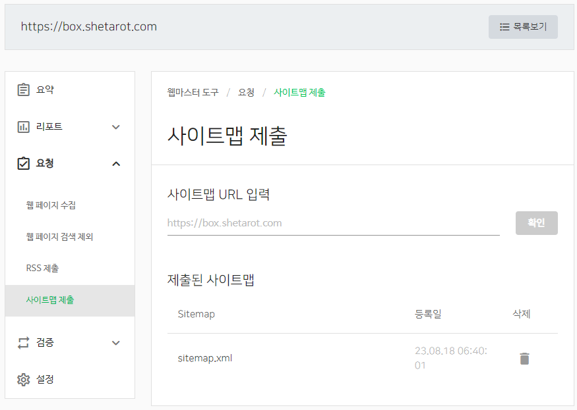This screenshot has height=410, width=577.
Task: Click the 확인 confirm button
Action: 537,223
